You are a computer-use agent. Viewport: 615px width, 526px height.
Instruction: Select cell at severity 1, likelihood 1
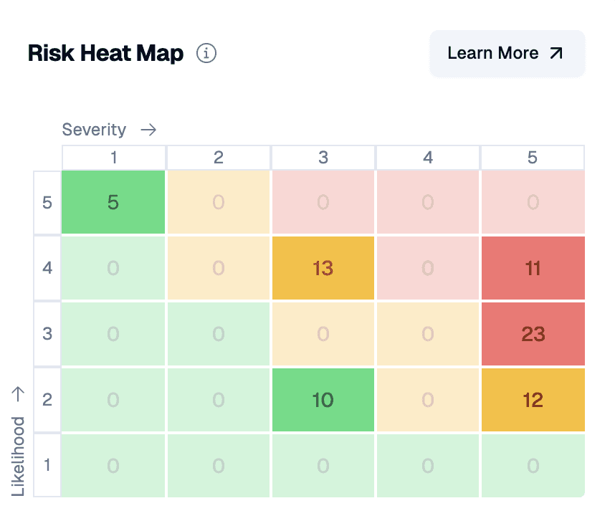(113, 466)
